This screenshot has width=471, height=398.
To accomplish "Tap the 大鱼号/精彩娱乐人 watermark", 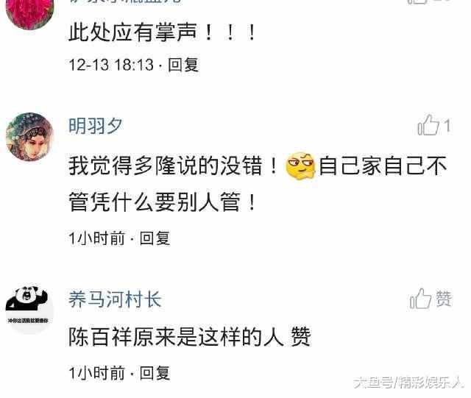I will click(408, 383).
